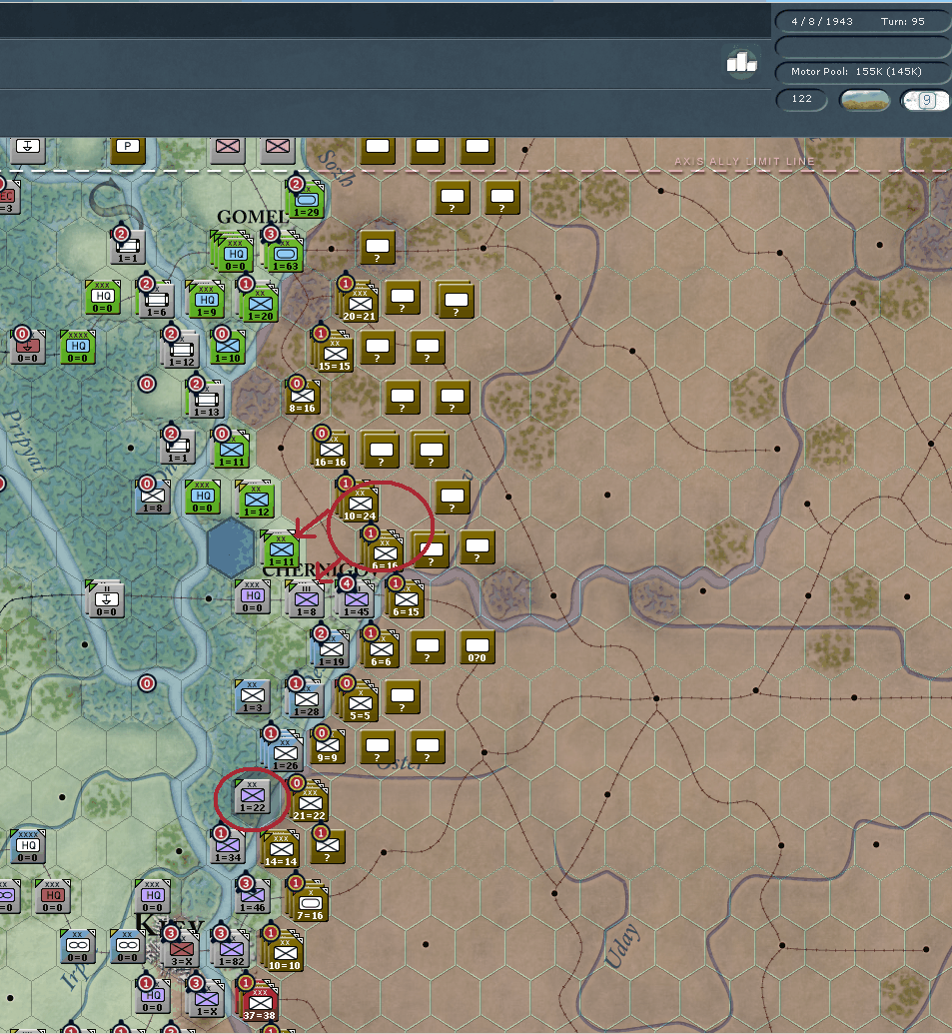The image size is (952, 1034).
Task: Select the Soviet 9=9 unit
Action: 327,746
